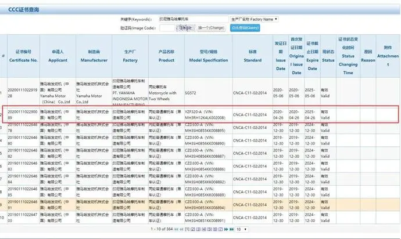The height and width of the screenshot is (239, 401).
Task: Click the Expire Date column header
Action: pyautogui.click(x=312, y=56)
